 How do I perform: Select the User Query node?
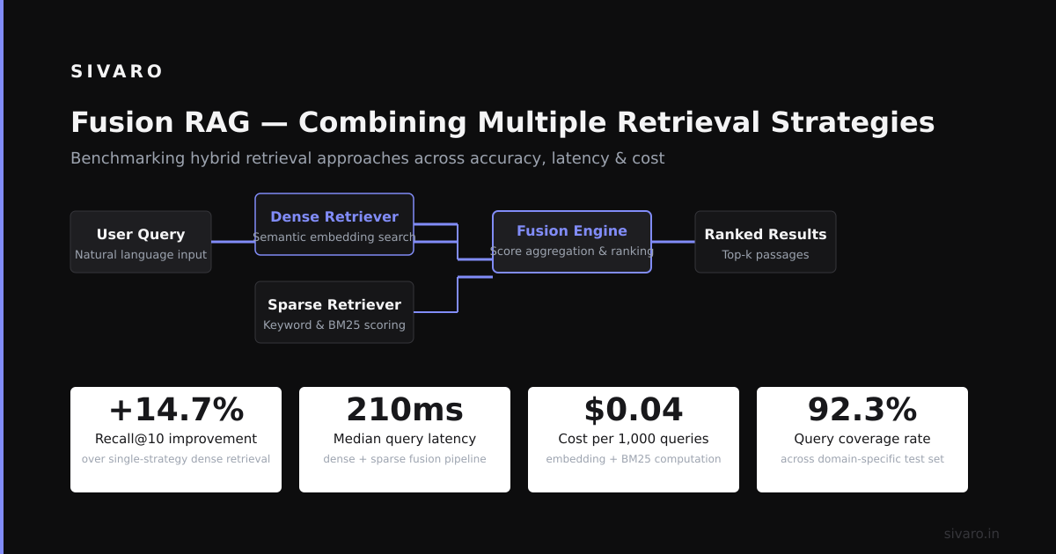141,242
